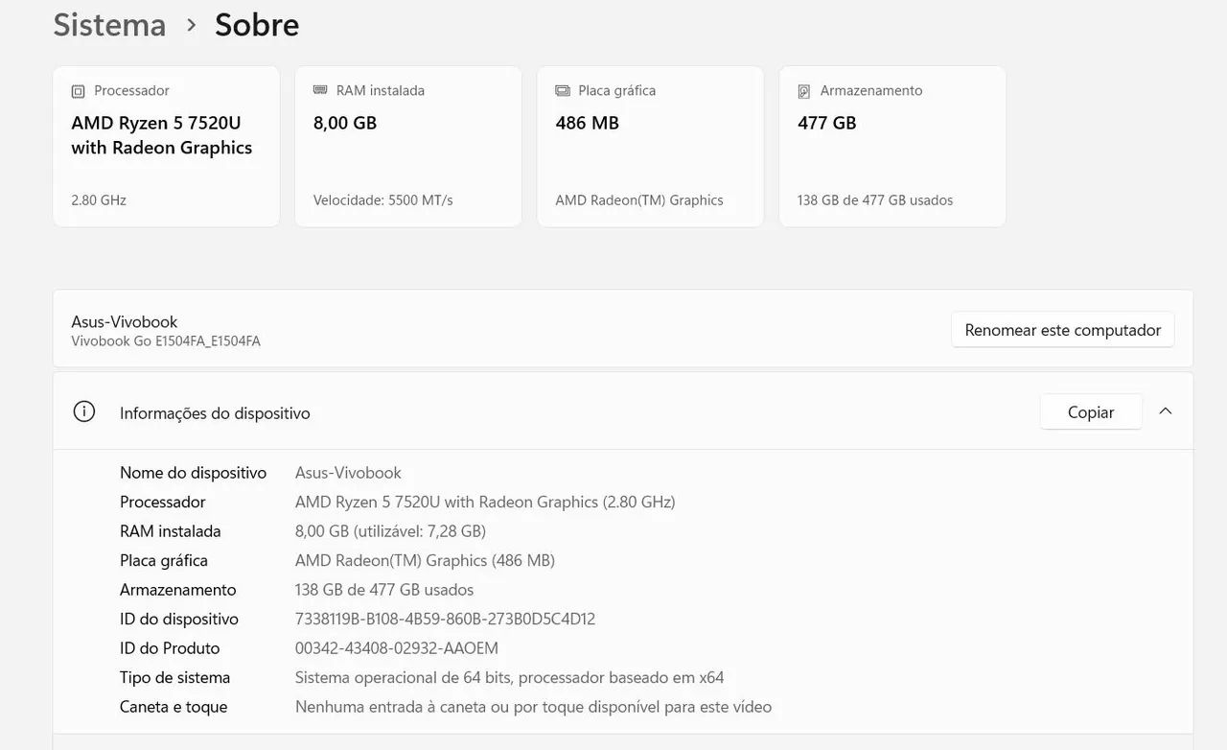This screenshot has width=1227, height=750.
Task: Click AMD Ryzen 5 7520U processor value row
Action: tap(485, 502)
